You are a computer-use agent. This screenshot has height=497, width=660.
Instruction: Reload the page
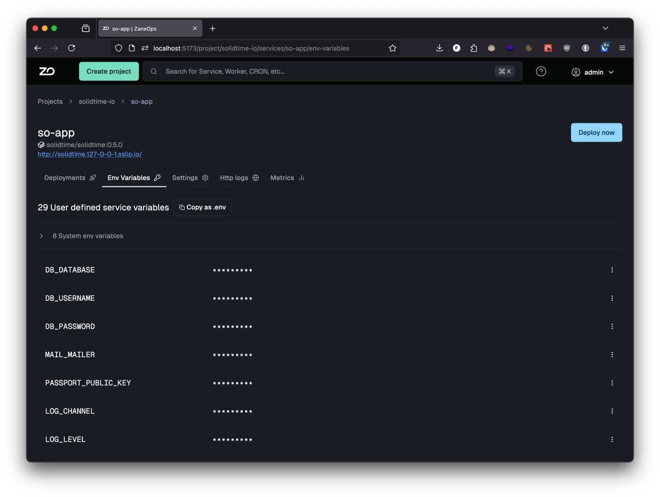click(x=72, y=48)
